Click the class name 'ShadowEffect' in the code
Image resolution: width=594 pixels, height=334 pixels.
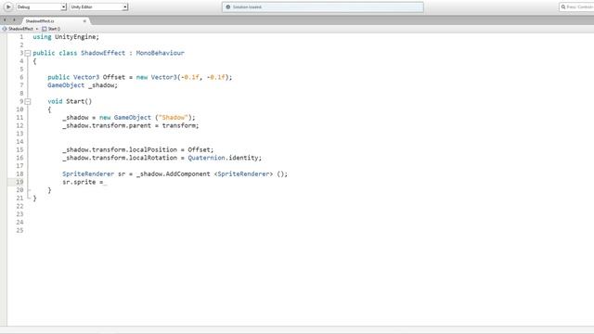click(103, 53)
